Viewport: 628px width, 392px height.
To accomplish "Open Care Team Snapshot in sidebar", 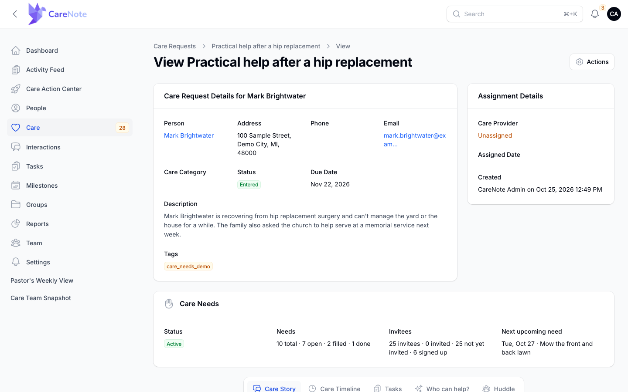I will pyautogui.click(x=41, y=298).
